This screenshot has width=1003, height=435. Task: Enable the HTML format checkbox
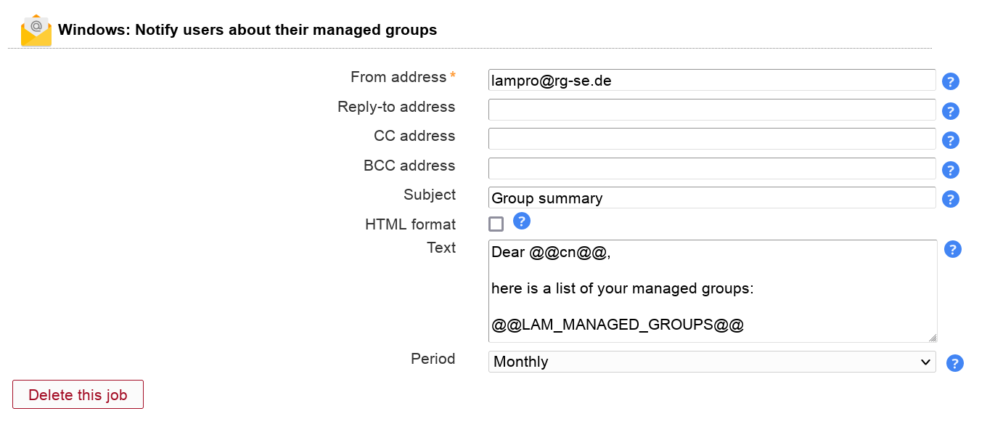496,224
